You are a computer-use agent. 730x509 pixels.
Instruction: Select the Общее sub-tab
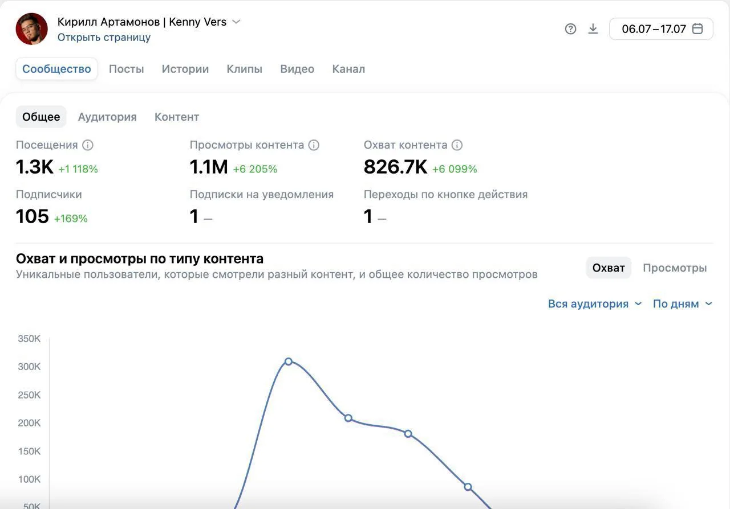41,117
